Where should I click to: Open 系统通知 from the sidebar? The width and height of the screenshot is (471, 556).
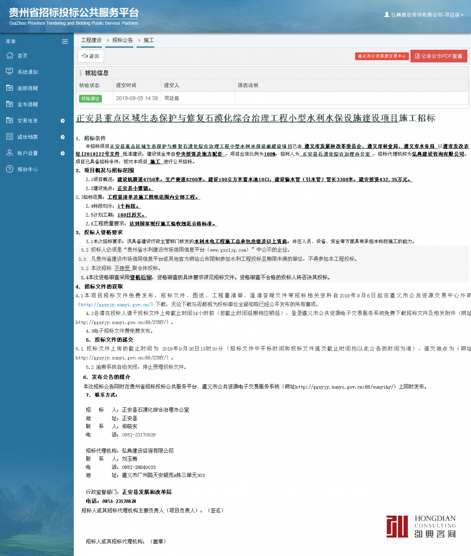(9, 71)
